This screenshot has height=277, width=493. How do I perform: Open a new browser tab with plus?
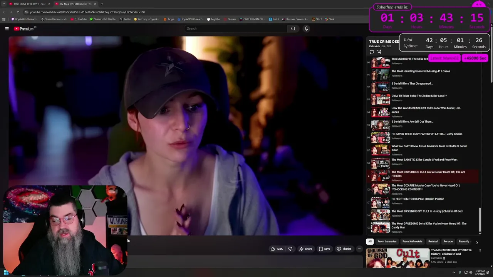pyautogui.click(x=102, y=4)
